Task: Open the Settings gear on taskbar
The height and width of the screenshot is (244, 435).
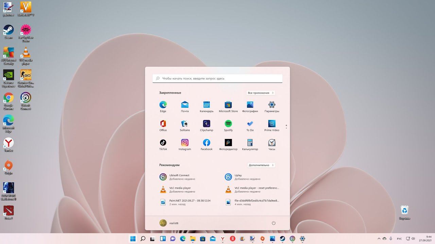Action: [x=302, y=239]
